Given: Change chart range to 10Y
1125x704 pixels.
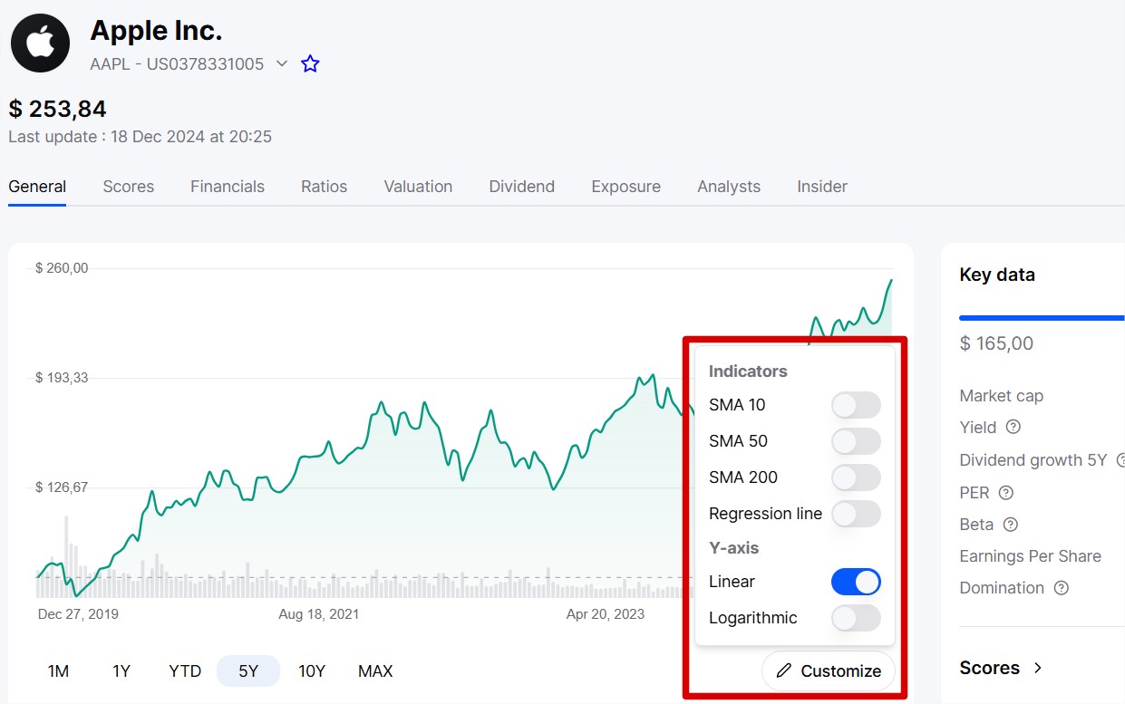Looking at the screenshot, I should [x=312, y=671].
